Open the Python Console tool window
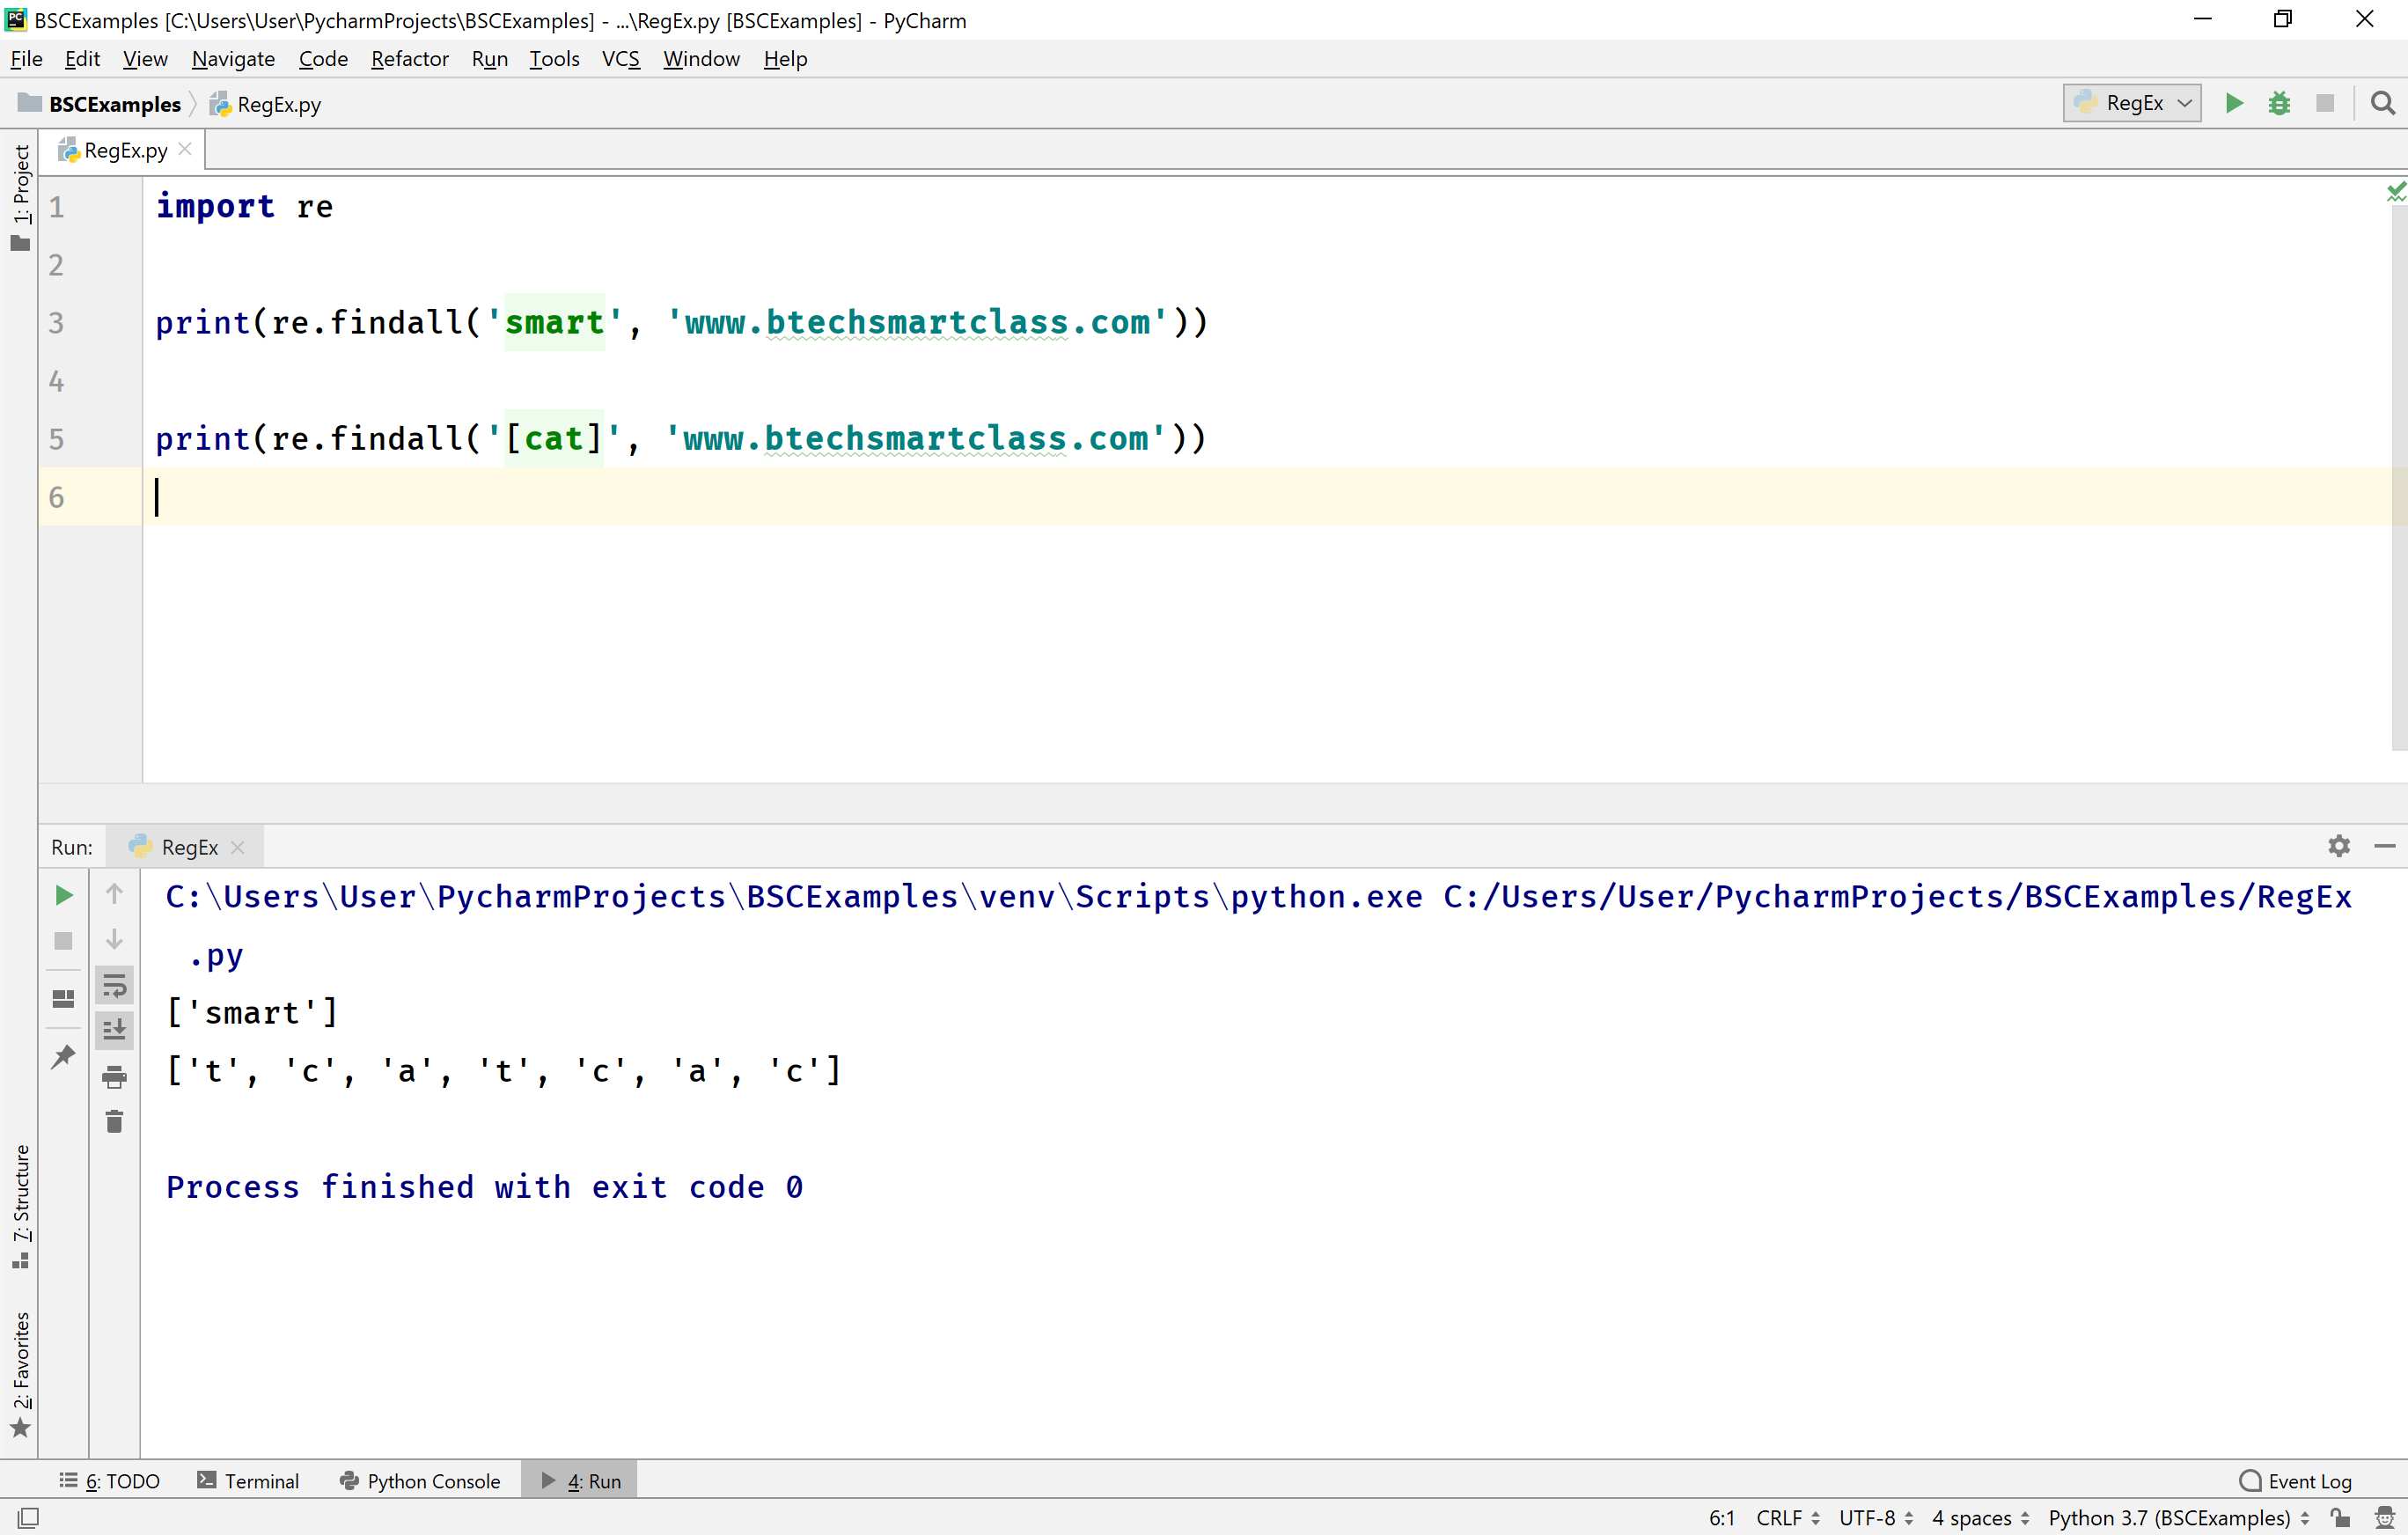2408x1535 pixels. (x=420, y=1480)
